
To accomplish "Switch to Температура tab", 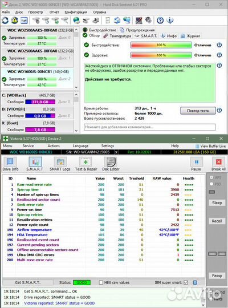I will tap(117, 36).
